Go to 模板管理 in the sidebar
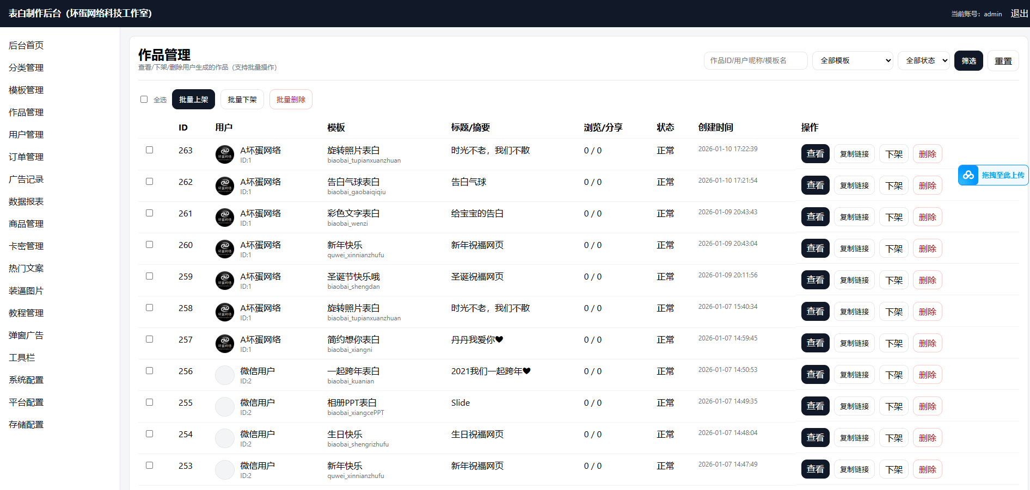This screenshot has width=1030, height=490. click(x=26, y=90)
